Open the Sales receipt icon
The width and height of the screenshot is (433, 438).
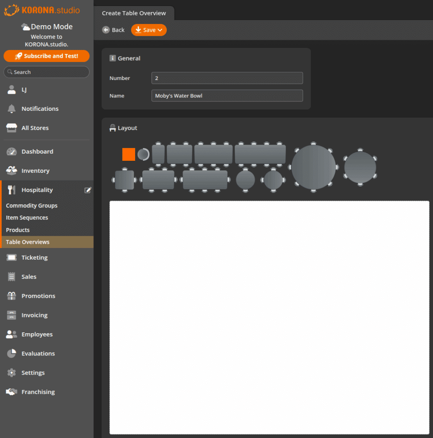(x=12, y=277)
